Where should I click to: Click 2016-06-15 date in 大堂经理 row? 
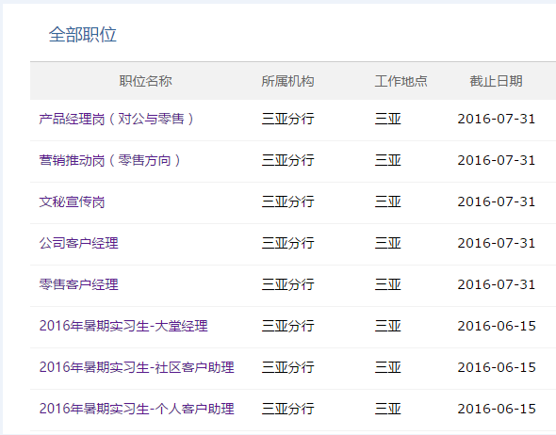click(497, 326)
